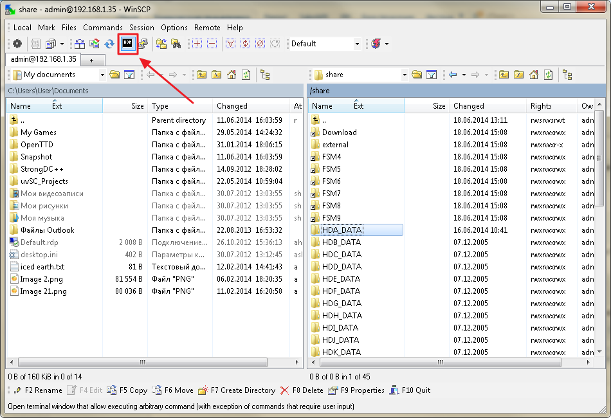Image resolution: width=611 pixels, height=418 pixels.
Task: Click the F5 Copy button
Action: click(x=127, y=390)
